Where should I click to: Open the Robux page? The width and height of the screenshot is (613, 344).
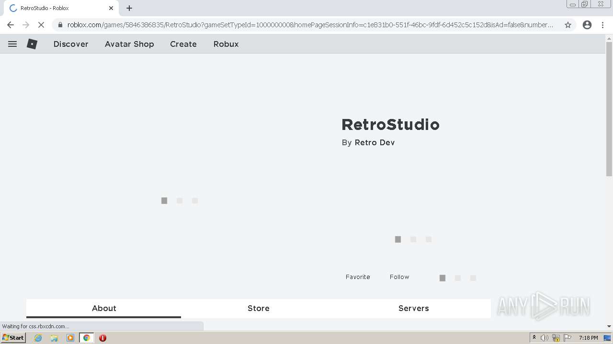(226, 44)
